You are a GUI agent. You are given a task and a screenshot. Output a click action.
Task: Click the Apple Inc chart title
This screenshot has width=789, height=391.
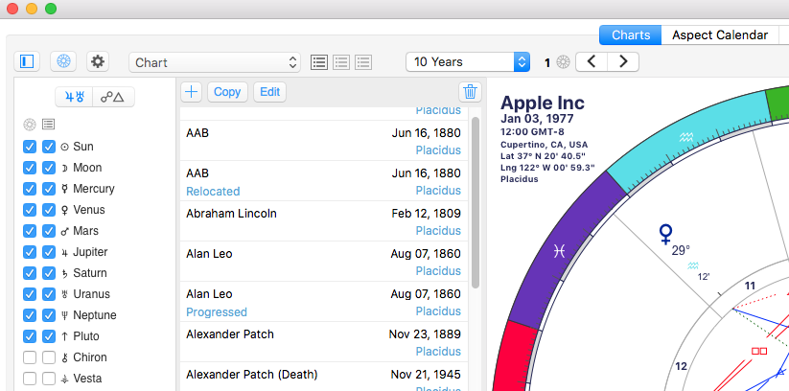[x=543, y=103]
